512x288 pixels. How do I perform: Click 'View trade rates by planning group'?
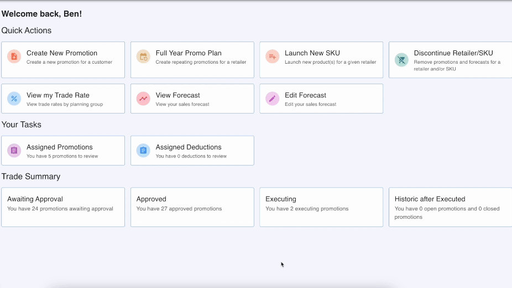point(65,104)
